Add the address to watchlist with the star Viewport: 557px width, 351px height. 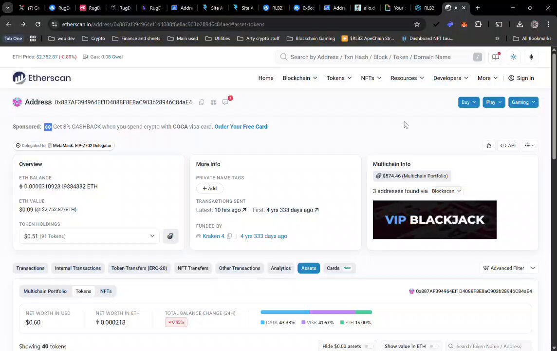tap(489, 145)
